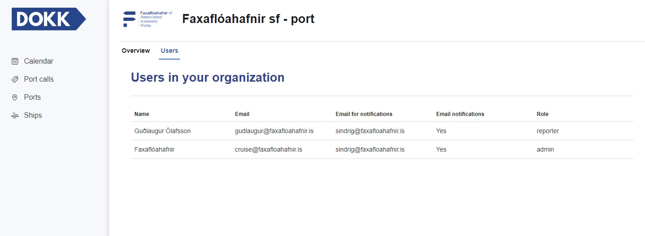Click the gudlaugur@faxafloahafnir.is email
The image size is (645, 236).
(x=274, y=131)
